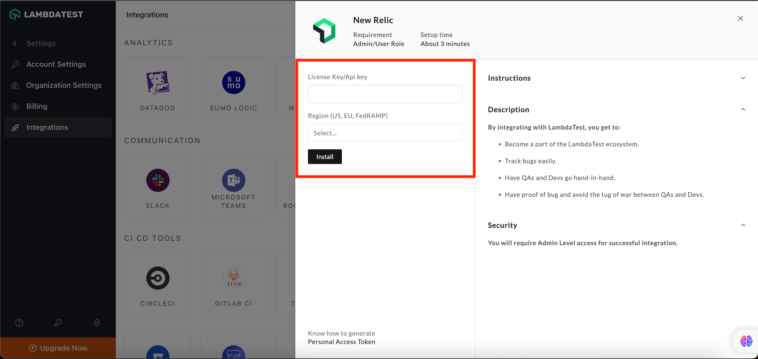
Task: Open Account Settings in sidebar
Action: tap(56, 64)
